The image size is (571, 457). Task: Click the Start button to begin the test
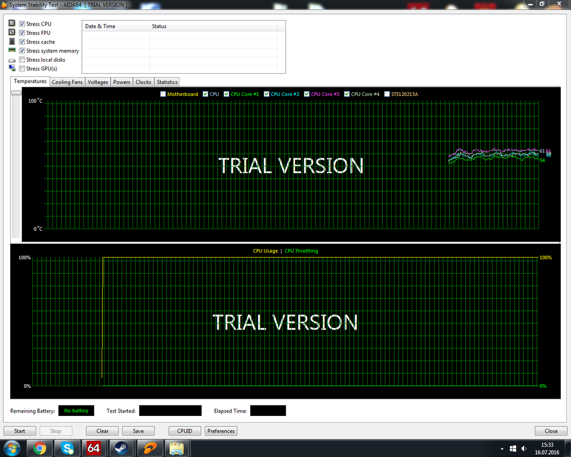click(19, 431)
